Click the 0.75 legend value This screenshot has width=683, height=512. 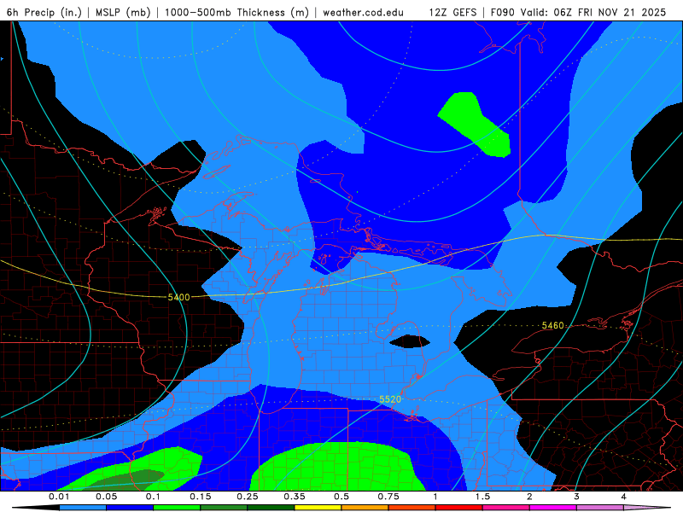pyautogui.click(x=388, y=497)
